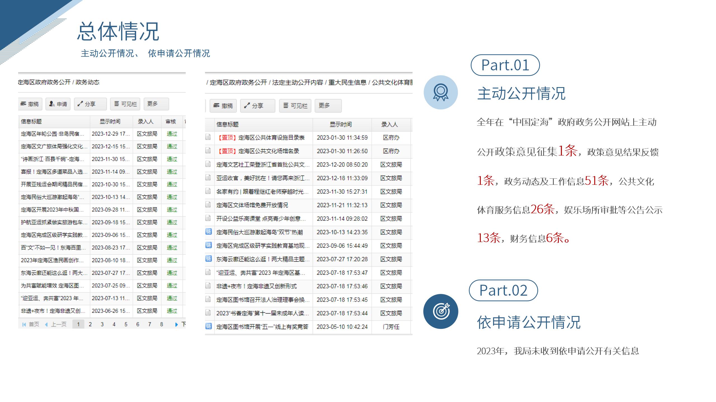Viewport: 716px width, 402px height.
Task: Open the 更多 dropdown in right toolbar
Action: point(328,106)
